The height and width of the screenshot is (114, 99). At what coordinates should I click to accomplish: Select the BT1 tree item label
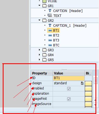point(56,30)
